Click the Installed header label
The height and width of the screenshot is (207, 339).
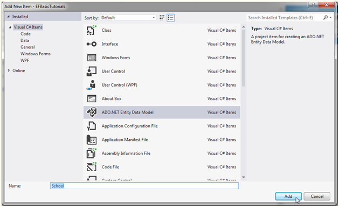[x=20, y=17]
